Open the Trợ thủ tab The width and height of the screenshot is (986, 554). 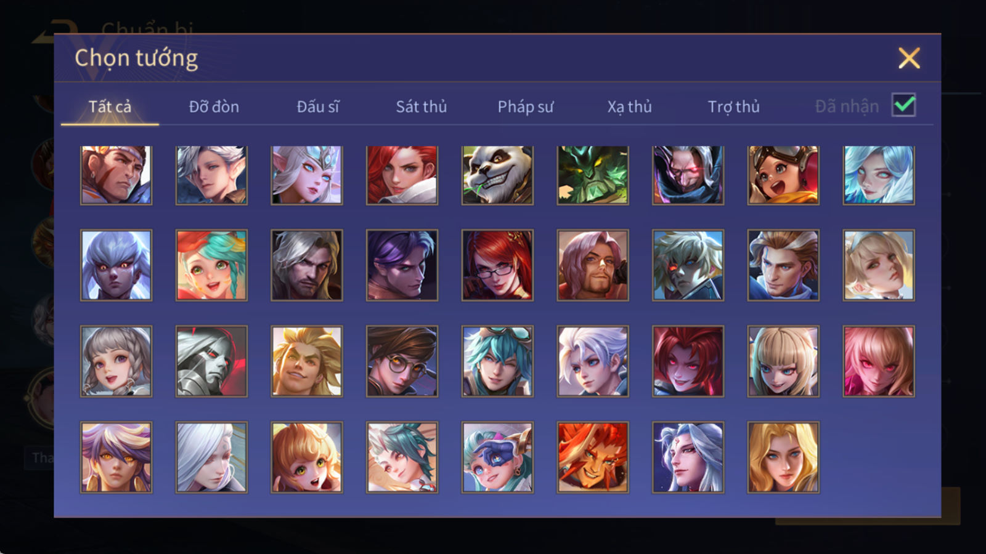pyautogui.click(x=733, y=106)
